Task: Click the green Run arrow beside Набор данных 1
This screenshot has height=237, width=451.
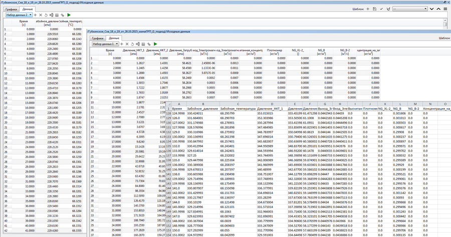Action: click(155, 44)
